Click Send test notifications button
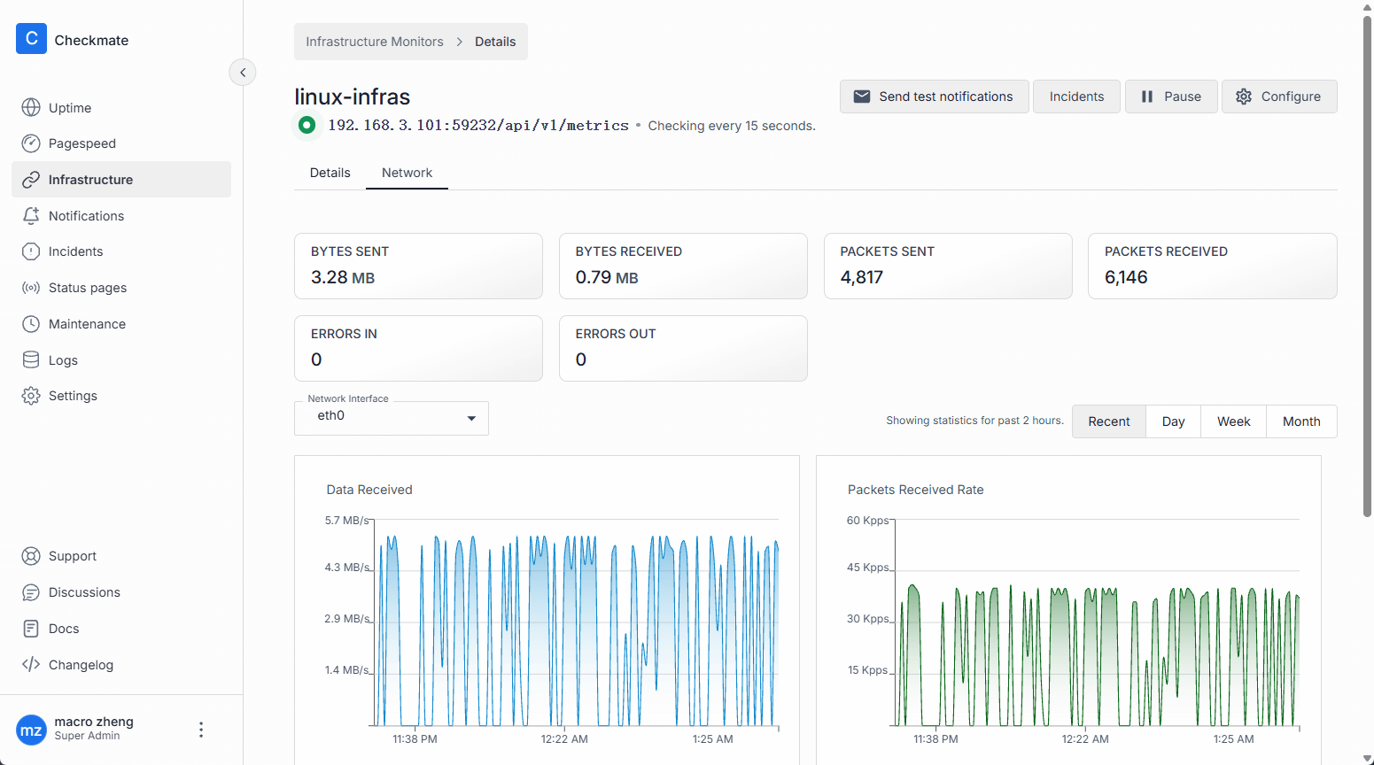This screenshot has width=1374, height=765. point(934,97)
